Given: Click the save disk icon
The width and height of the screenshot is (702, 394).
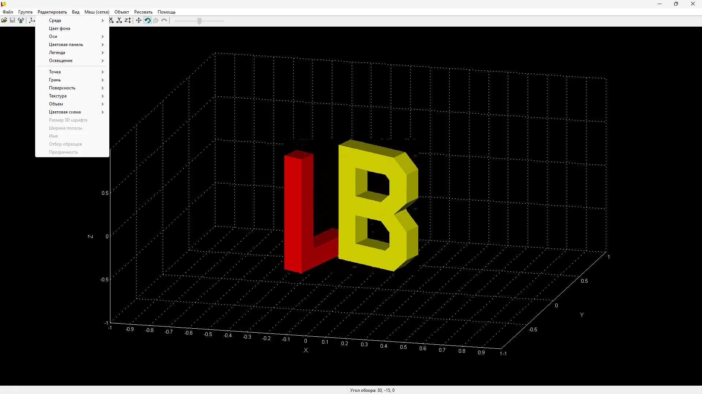Looking at the screenshot, I should click(x=12, y=20).
